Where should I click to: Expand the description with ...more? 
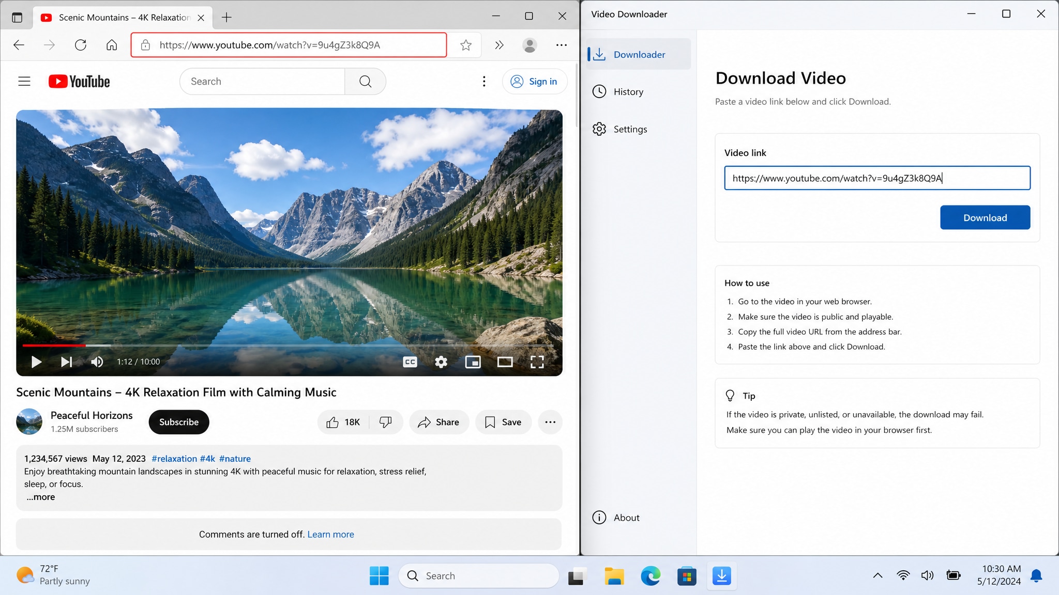[x=41, y=497]
